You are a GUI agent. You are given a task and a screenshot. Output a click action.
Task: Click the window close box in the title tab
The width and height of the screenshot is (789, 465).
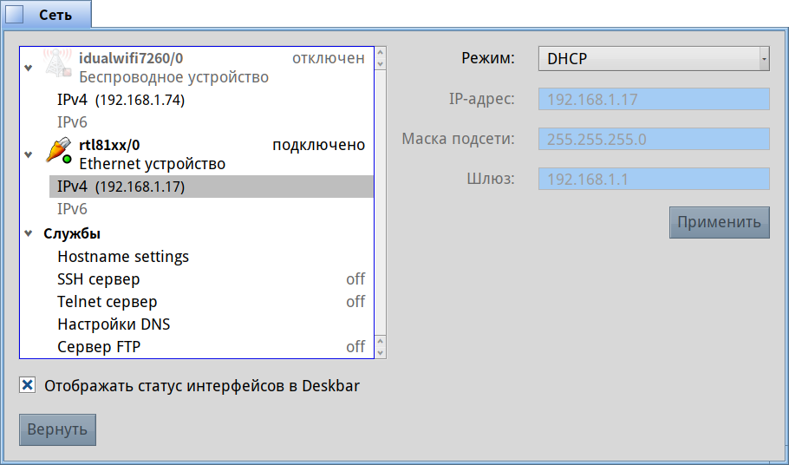tap(14, 15)
